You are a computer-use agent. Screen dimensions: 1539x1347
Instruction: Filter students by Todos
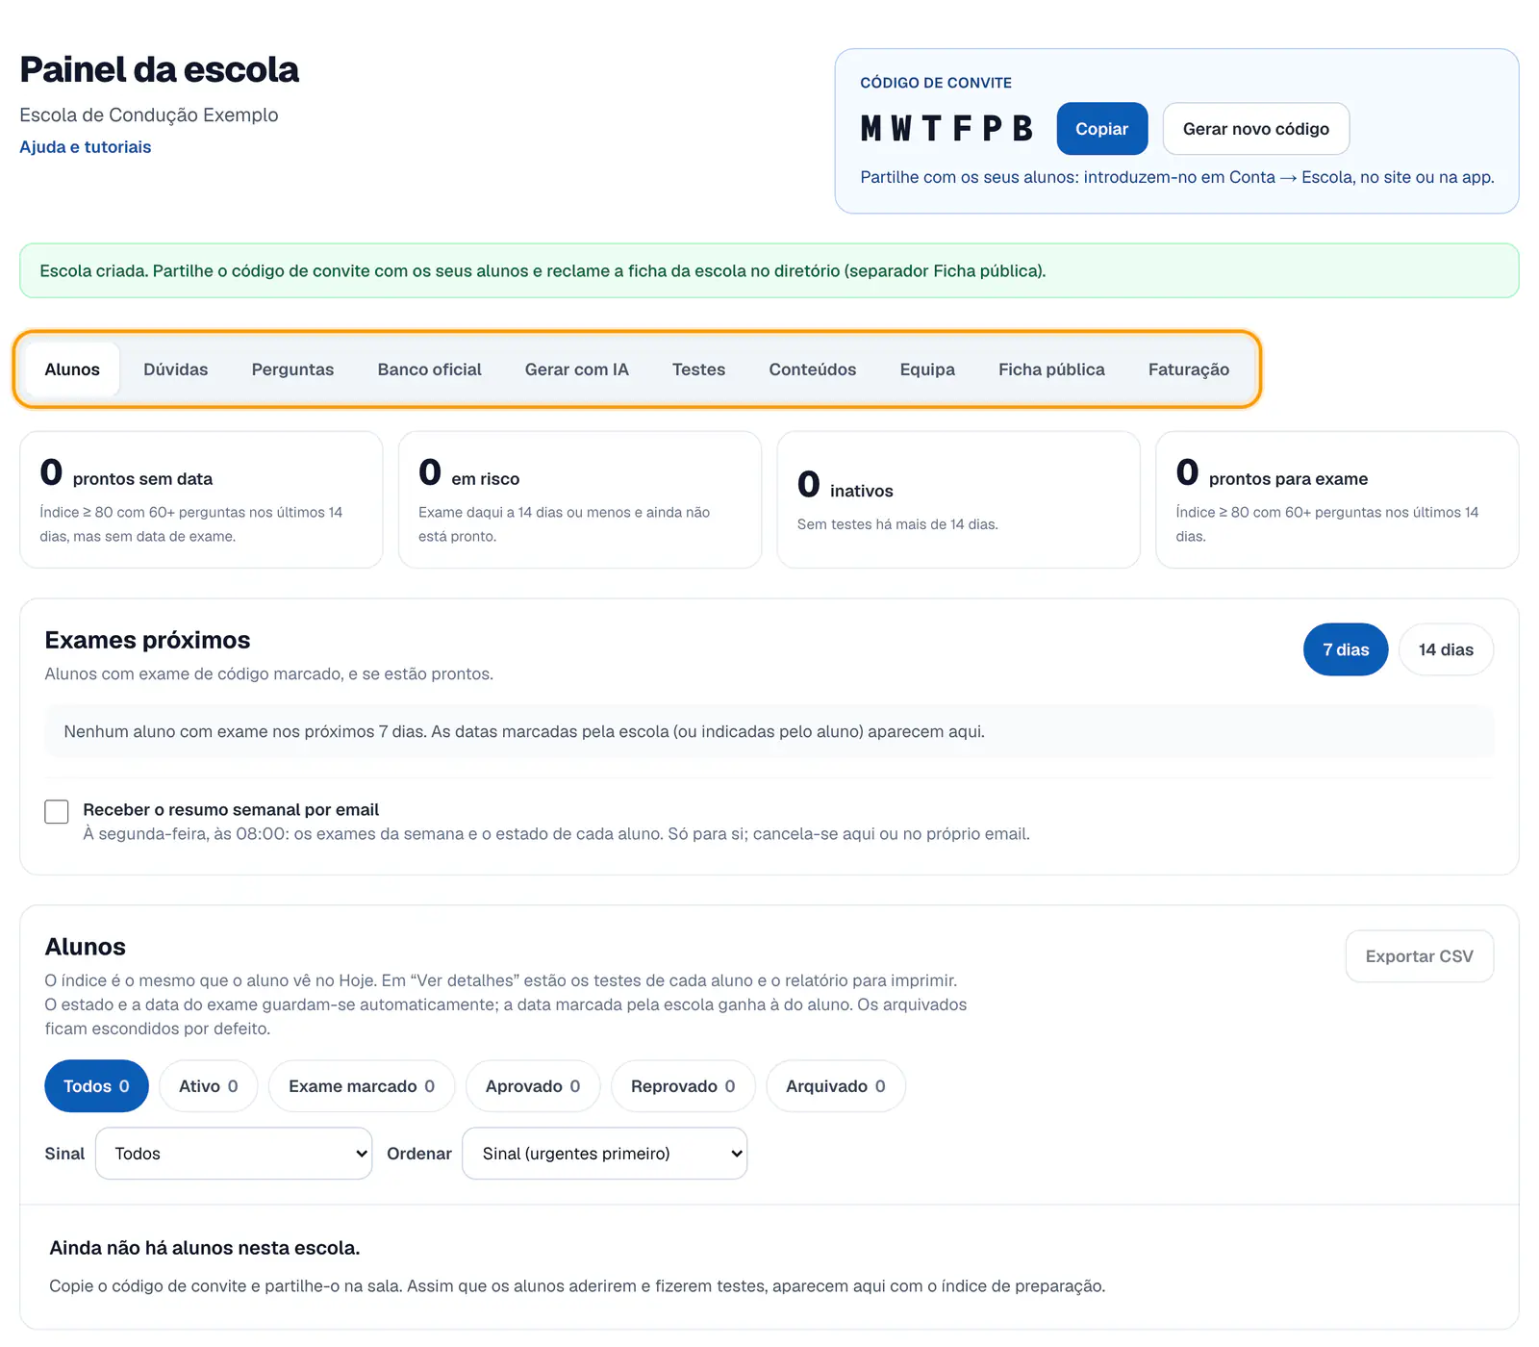coord(96,1086)
